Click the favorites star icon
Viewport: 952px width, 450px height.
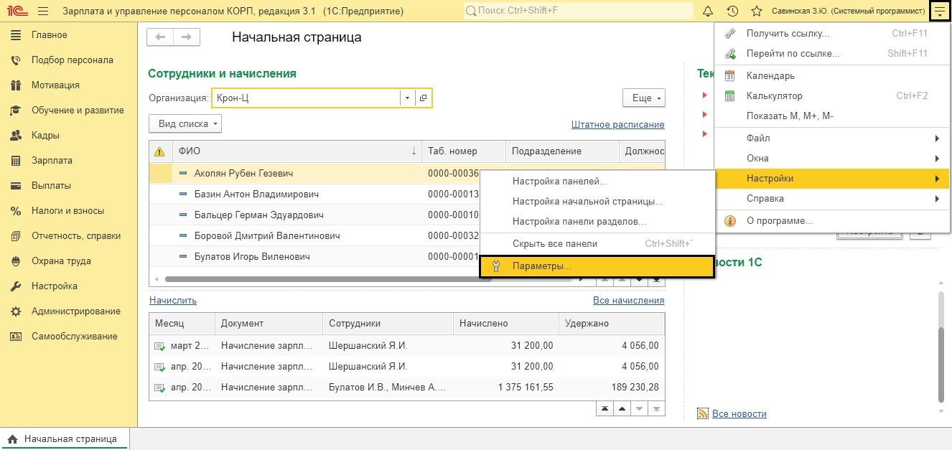(756, 11)
